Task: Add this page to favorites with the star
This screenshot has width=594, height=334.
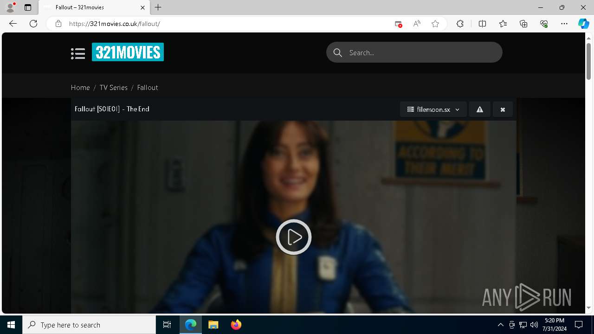Action: pyautogui.click(x=435, y=24)
